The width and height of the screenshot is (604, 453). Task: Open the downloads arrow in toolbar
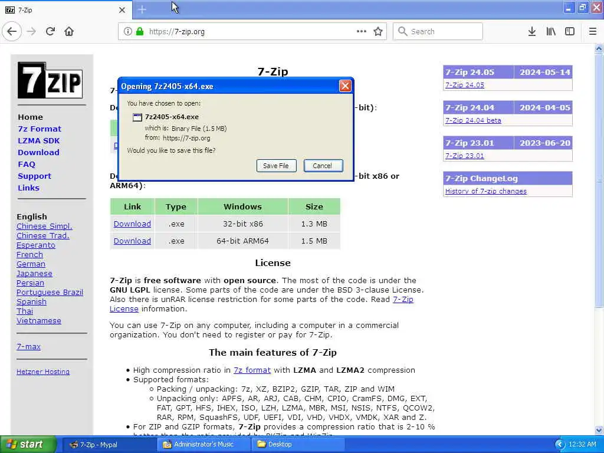pos(532,32)
